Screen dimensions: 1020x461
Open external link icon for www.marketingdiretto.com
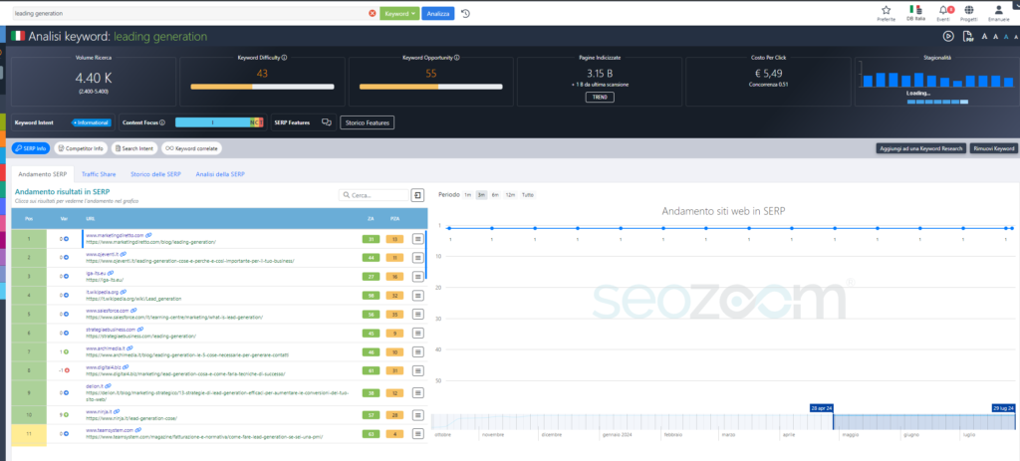148,235
